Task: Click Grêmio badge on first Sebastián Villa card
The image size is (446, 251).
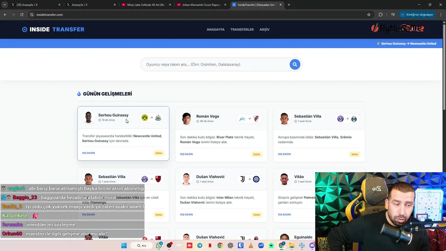Action: (354, 119)
